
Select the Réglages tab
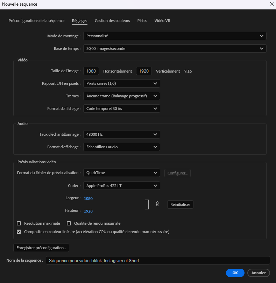(80, 21)
